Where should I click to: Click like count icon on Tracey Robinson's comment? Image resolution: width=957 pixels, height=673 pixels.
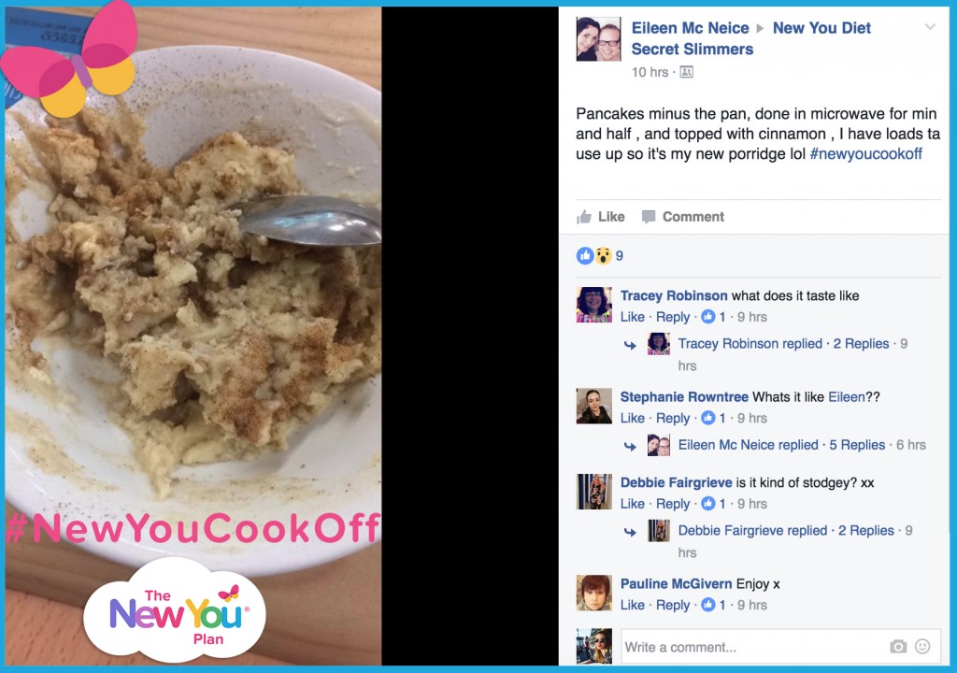pos(708,316)
